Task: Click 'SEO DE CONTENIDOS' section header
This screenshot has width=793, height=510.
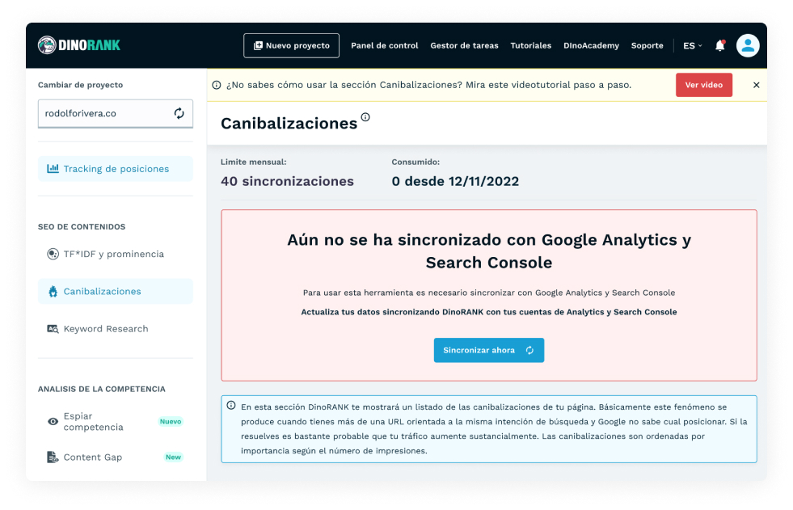Action: click(82, 226)
